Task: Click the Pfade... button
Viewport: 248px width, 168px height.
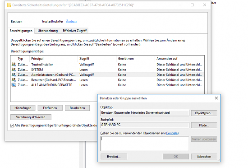Action: click(204, 125)
